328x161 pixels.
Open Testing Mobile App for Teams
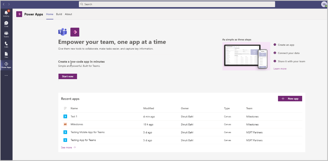point(87,132)
